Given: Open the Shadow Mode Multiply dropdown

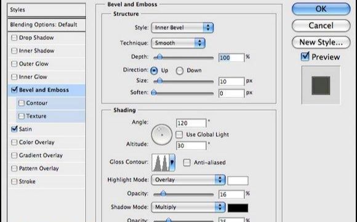Looking at the screenshot, I should (x=188, y=207).
